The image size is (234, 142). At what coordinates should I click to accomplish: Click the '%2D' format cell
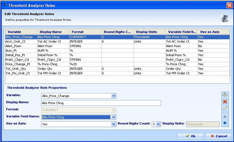(x=85, y=64)
